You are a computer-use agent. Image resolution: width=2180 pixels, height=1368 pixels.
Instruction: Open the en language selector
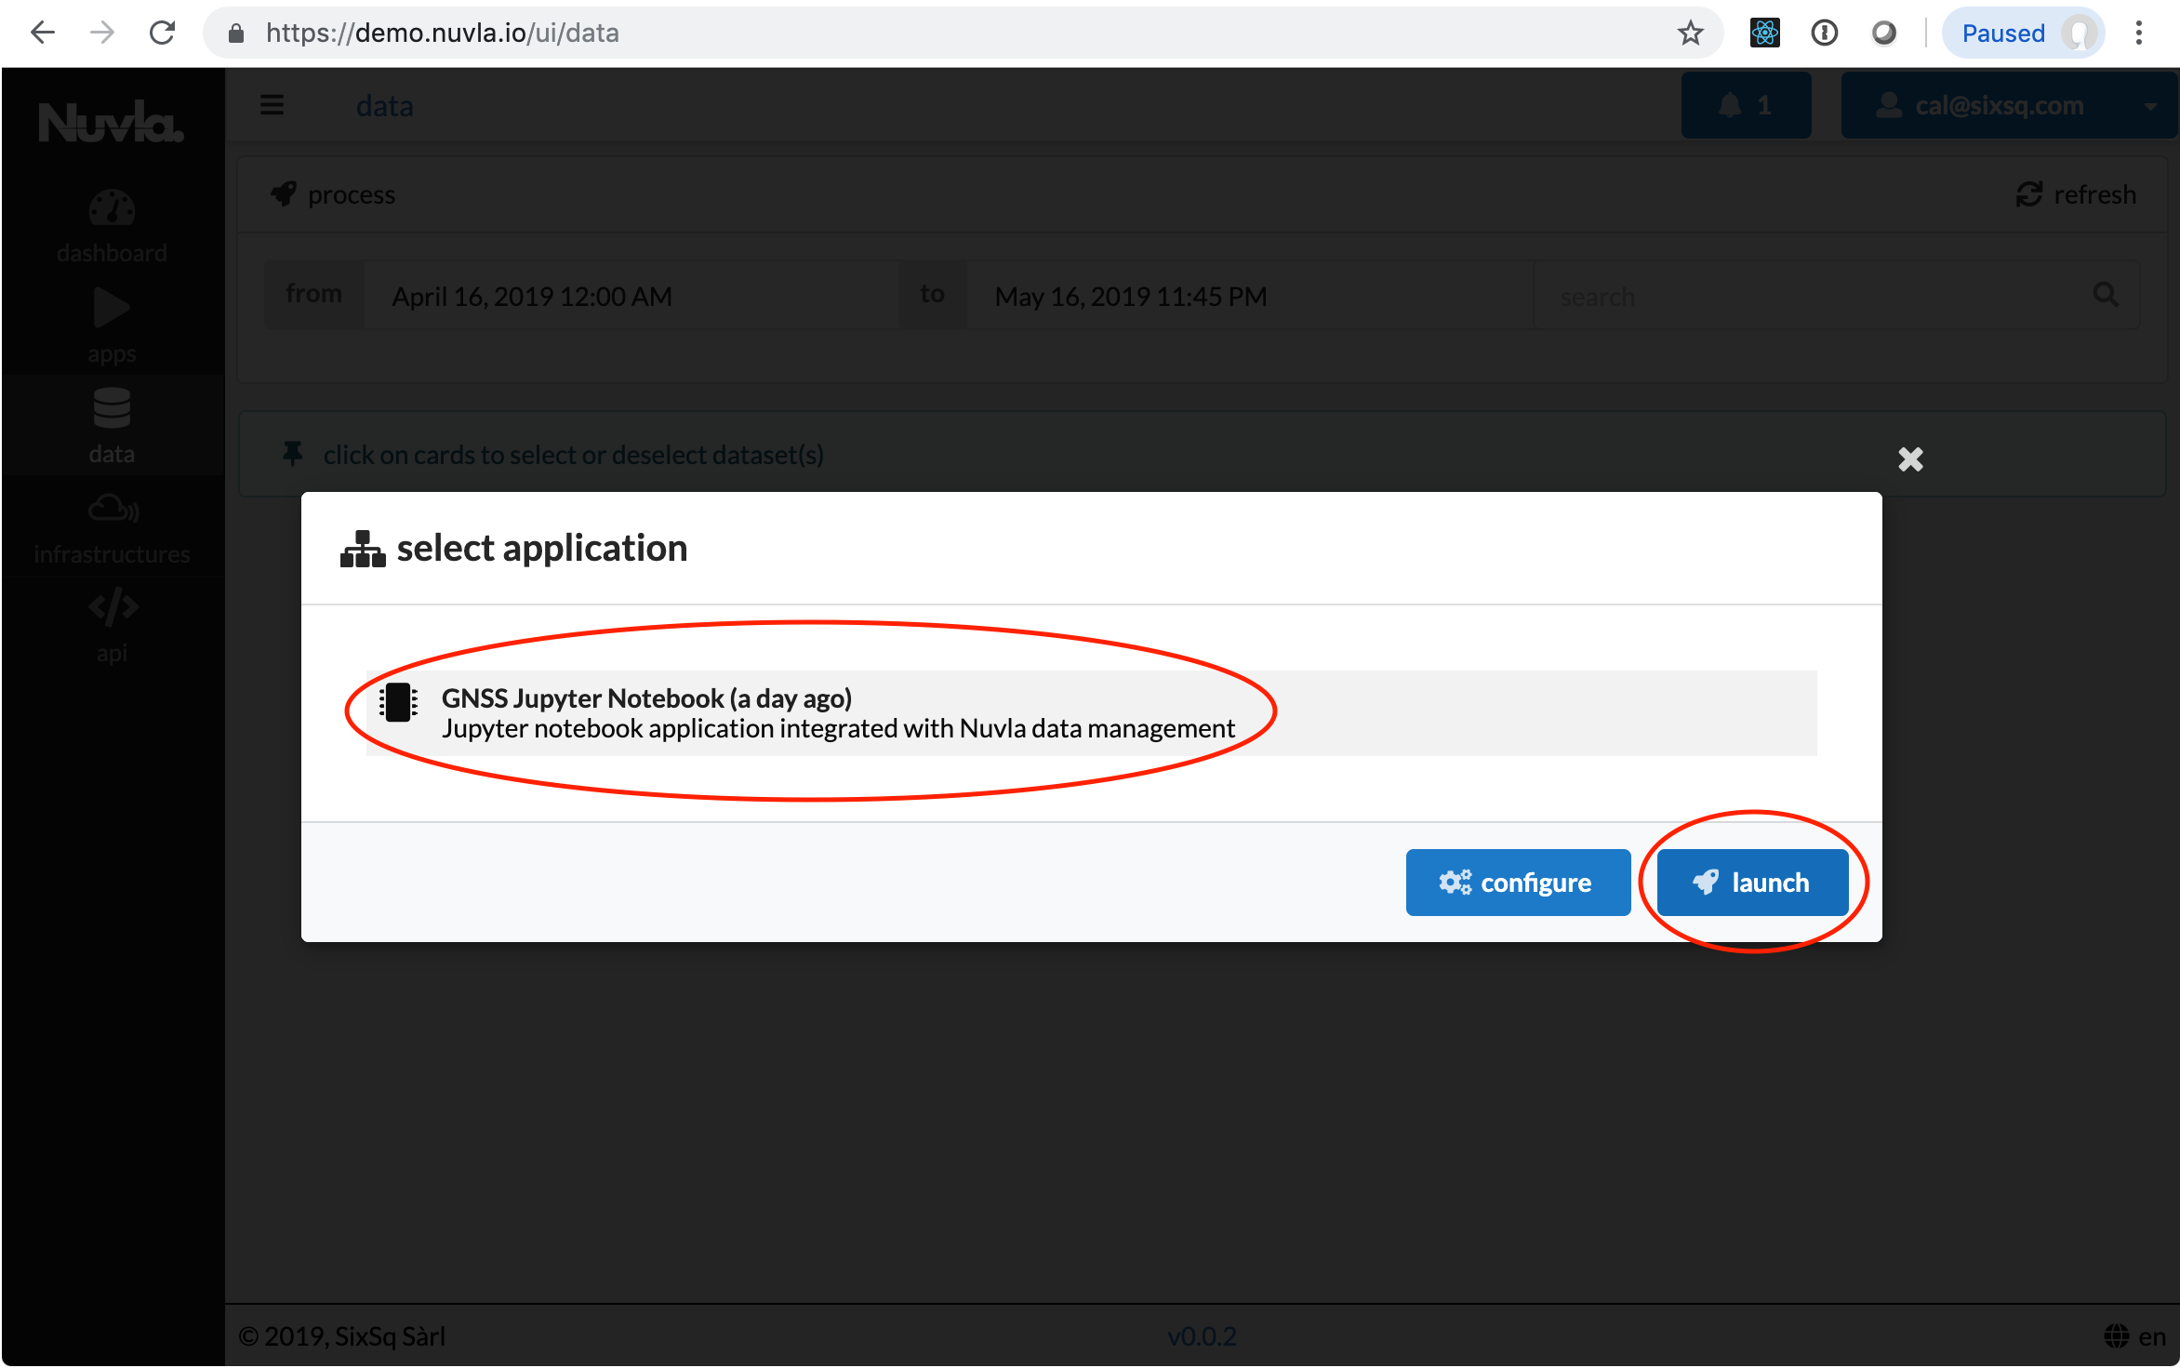[x=2135, y=1336]
